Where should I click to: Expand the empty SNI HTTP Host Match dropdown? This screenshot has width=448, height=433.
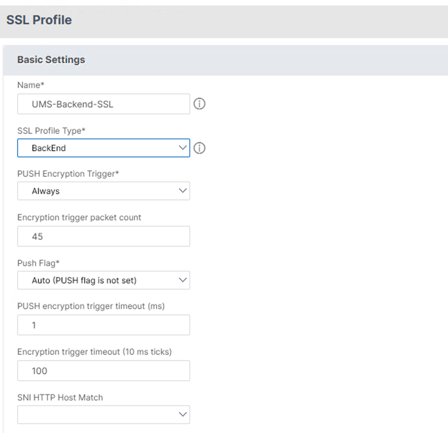tap(103, 415)
